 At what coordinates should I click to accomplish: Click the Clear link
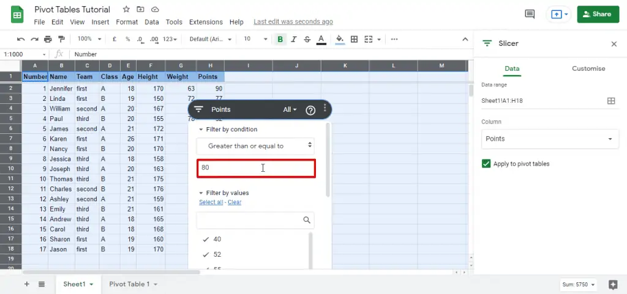[x=235, y=202]
